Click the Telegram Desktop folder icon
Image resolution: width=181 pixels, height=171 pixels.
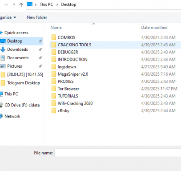3,83
